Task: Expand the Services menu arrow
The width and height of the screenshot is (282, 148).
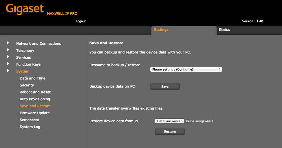Action: coord(8,57)
